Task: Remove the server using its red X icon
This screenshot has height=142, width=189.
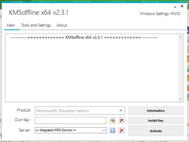Action: (122, 131)
